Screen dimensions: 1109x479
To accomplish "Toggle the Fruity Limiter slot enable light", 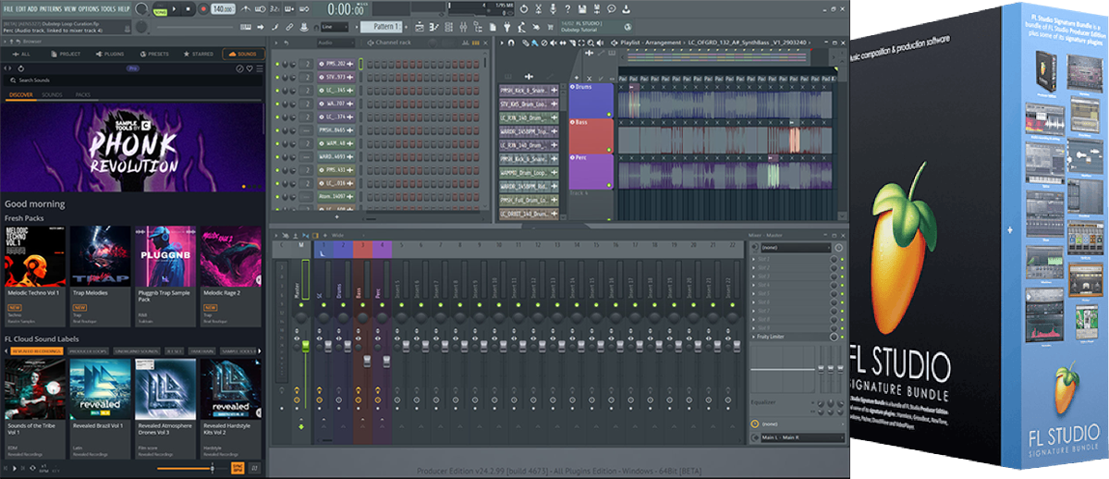I will [x=840, y=337].
